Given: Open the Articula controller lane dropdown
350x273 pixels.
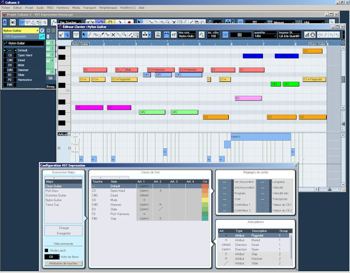Looking at the screenshot, I should point(64,134).
